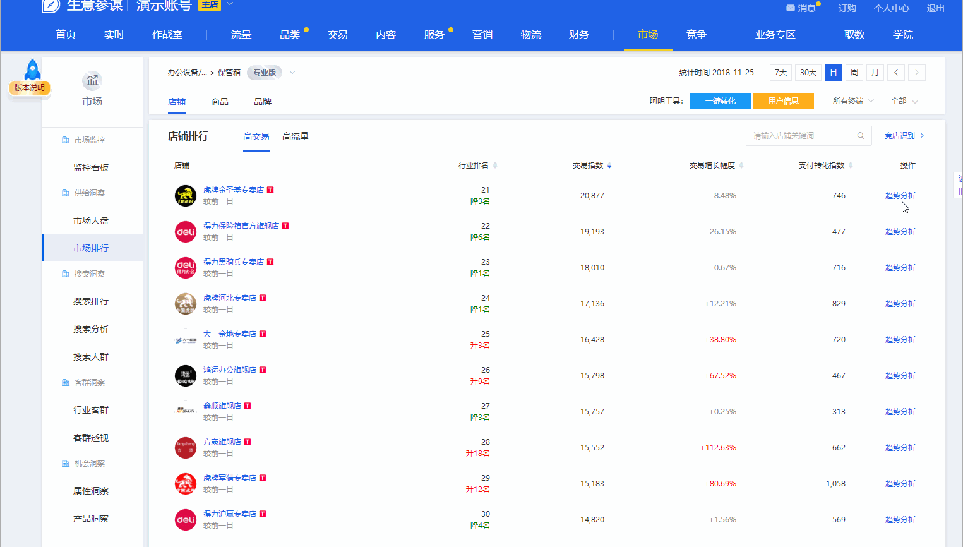The height and width of the screenshot is (547, 963).
Task: Select the 日 period button
Action: (834, 73)
